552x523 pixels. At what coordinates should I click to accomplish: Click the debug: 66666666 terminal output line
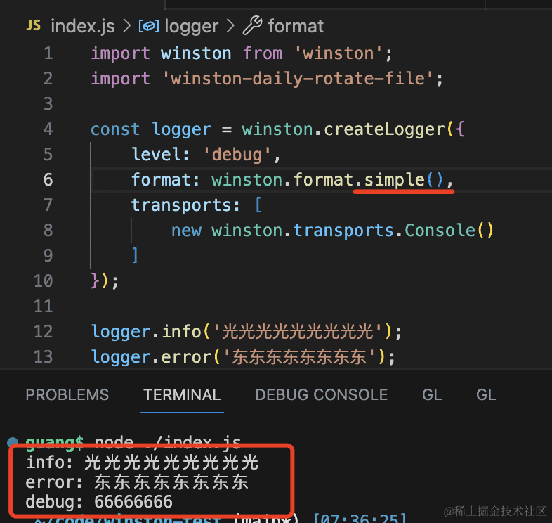click(99, 503)
